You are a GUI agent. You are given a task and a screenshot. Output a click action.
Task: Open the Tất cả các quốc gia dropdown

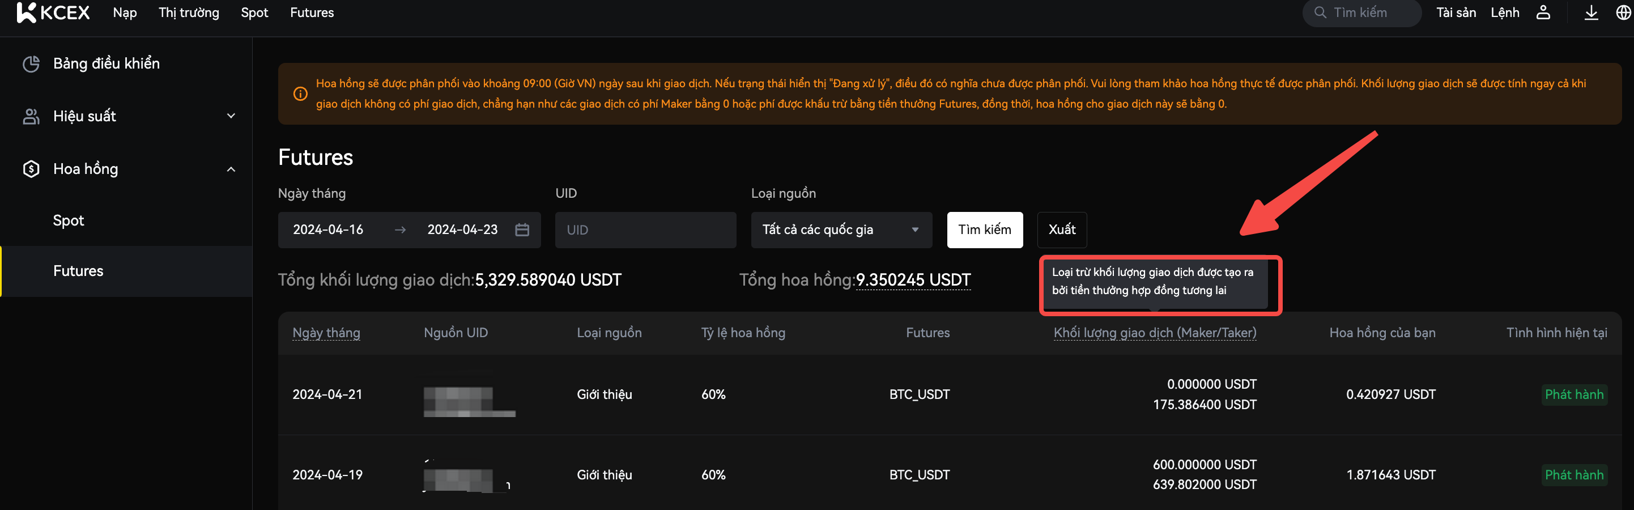coord(841,229)
